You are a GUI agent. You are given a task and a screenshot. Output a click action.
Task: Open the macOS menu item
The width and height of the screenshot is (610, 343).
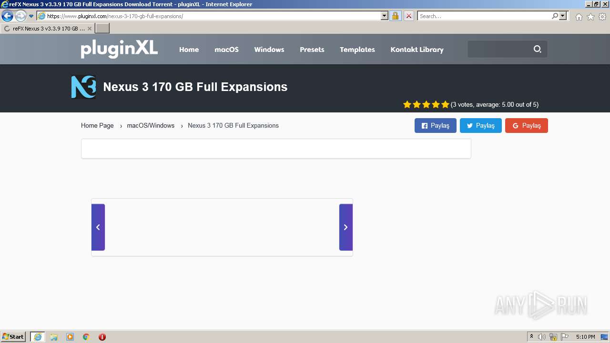click(x=226, y=50)
